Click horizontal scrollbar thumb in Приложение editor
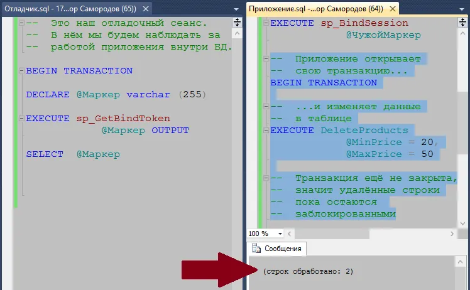Screen dimensions: 470x290 332,234
